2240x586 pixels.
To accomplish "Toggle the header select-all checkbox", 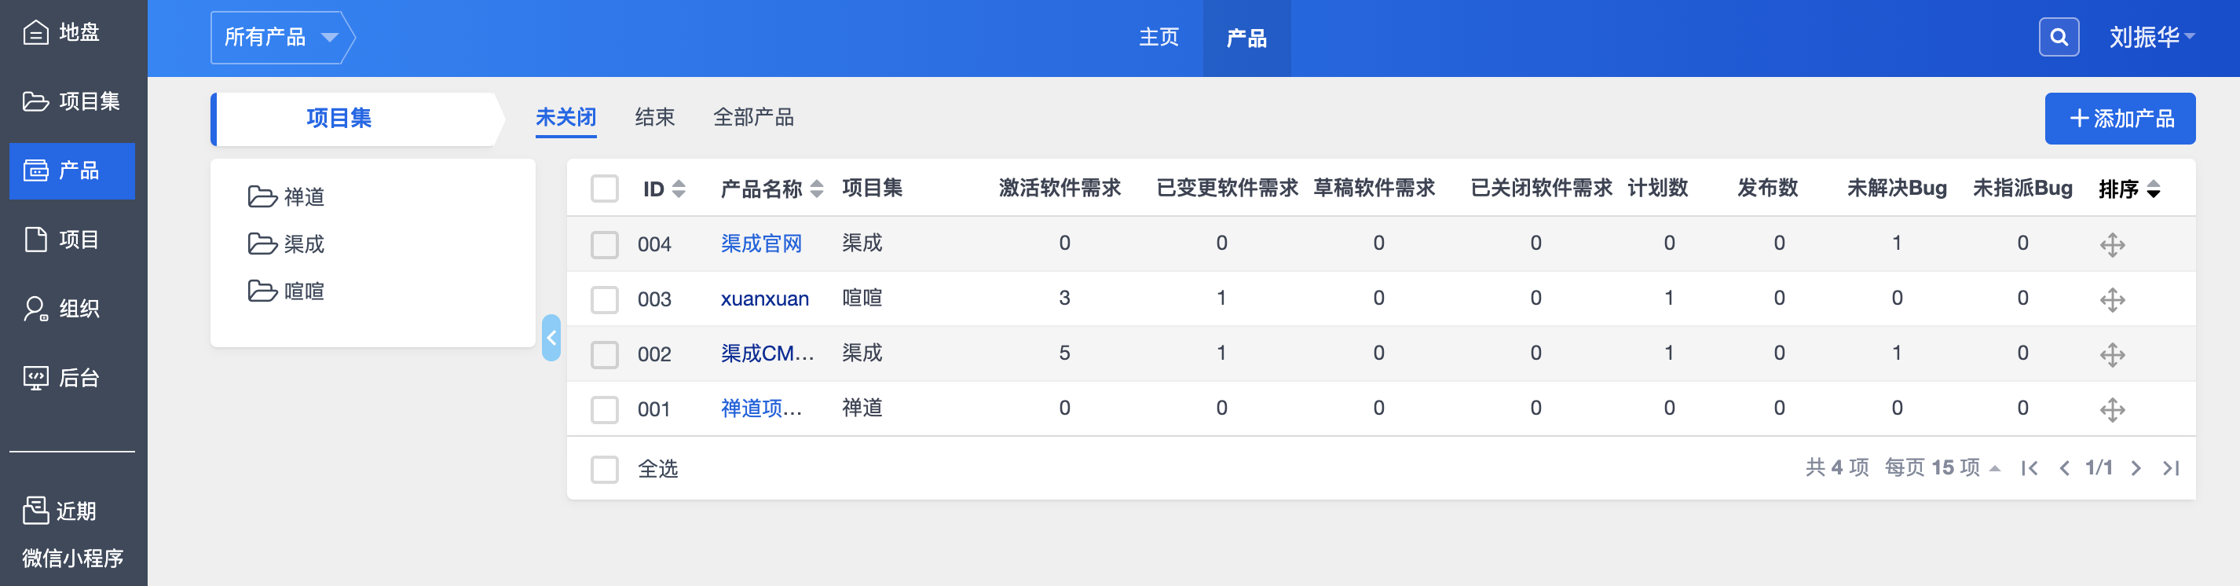I will 604,189.
